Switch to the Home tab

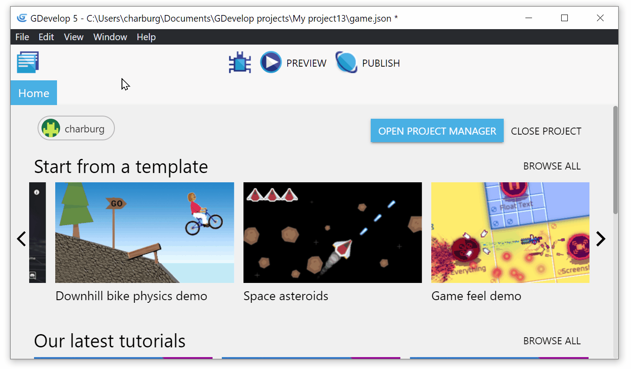[34, 93]
